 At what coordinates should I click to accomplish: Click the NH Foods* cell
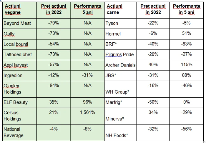(x=120, y=133)
